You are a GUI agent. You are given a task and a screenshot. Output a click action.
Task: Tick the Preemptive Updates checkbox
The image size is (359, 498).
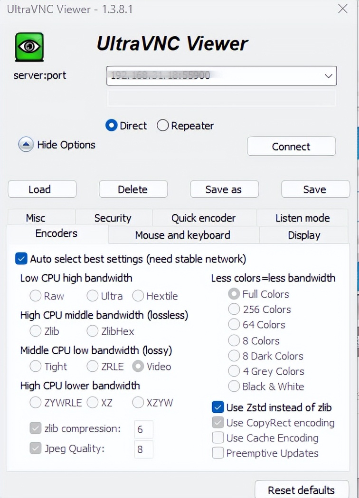[x=218, y=453]
